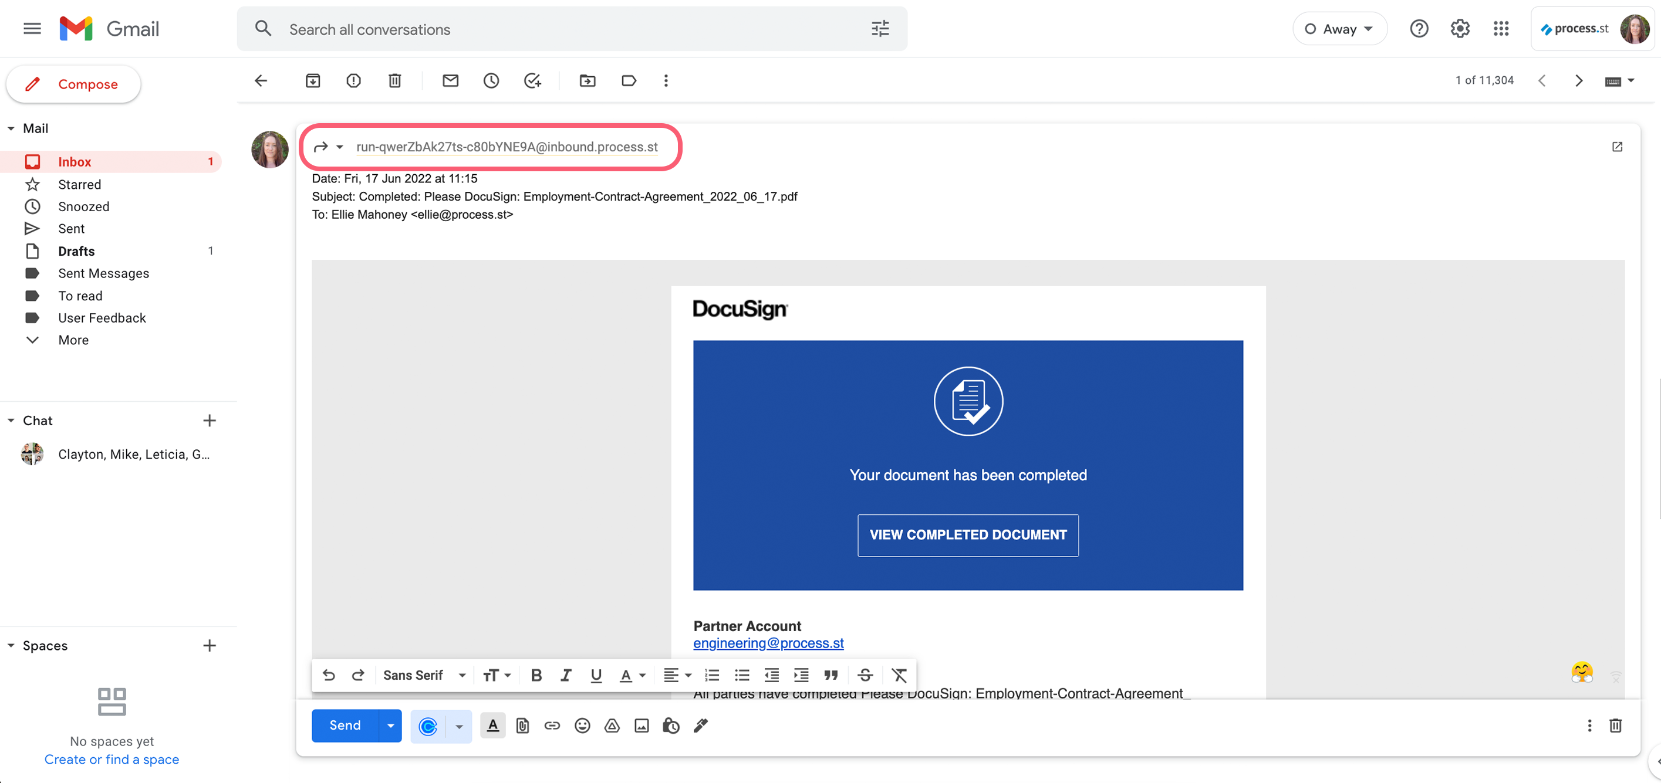Insert a photo into the reply
This screenshot has height=783, width=1661.
click(642, 726)
